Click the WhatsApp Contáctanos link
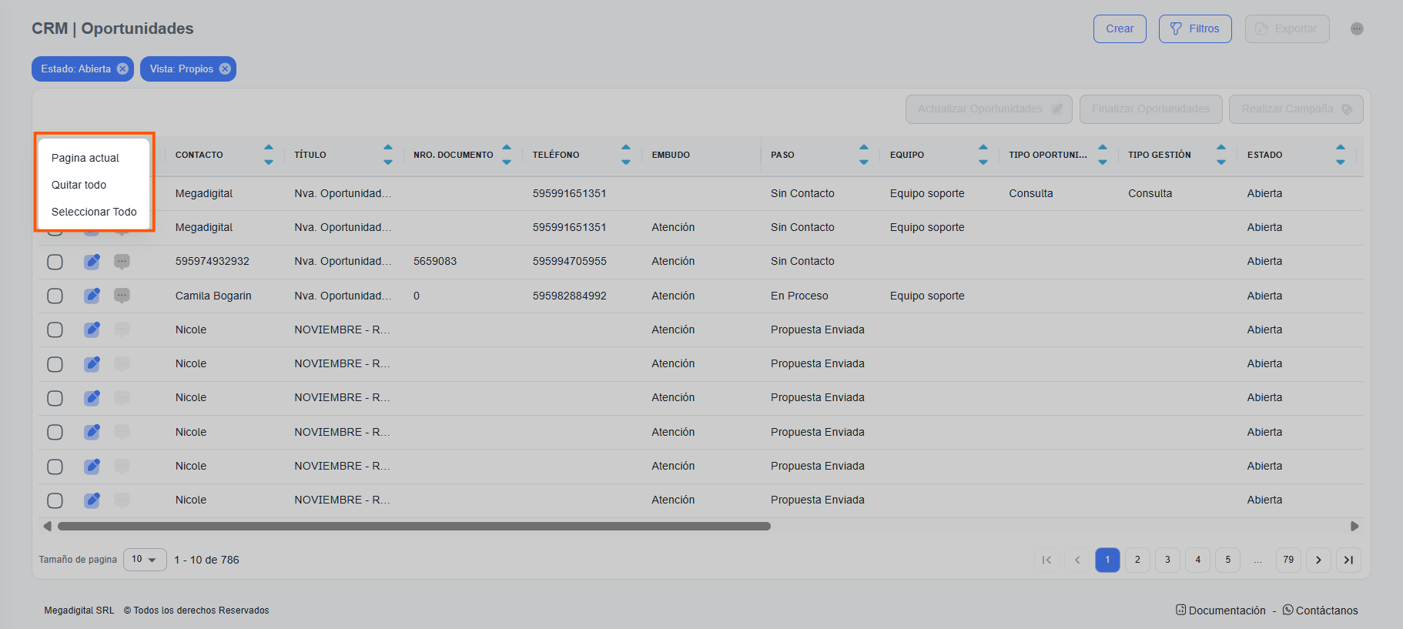Screen dimensions: 1403x629 tap(1320, 611)
